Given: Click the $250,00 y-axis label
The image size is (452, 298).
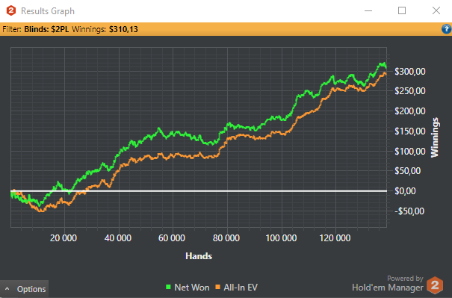Looking at the screenshot, I should (410, 91).
